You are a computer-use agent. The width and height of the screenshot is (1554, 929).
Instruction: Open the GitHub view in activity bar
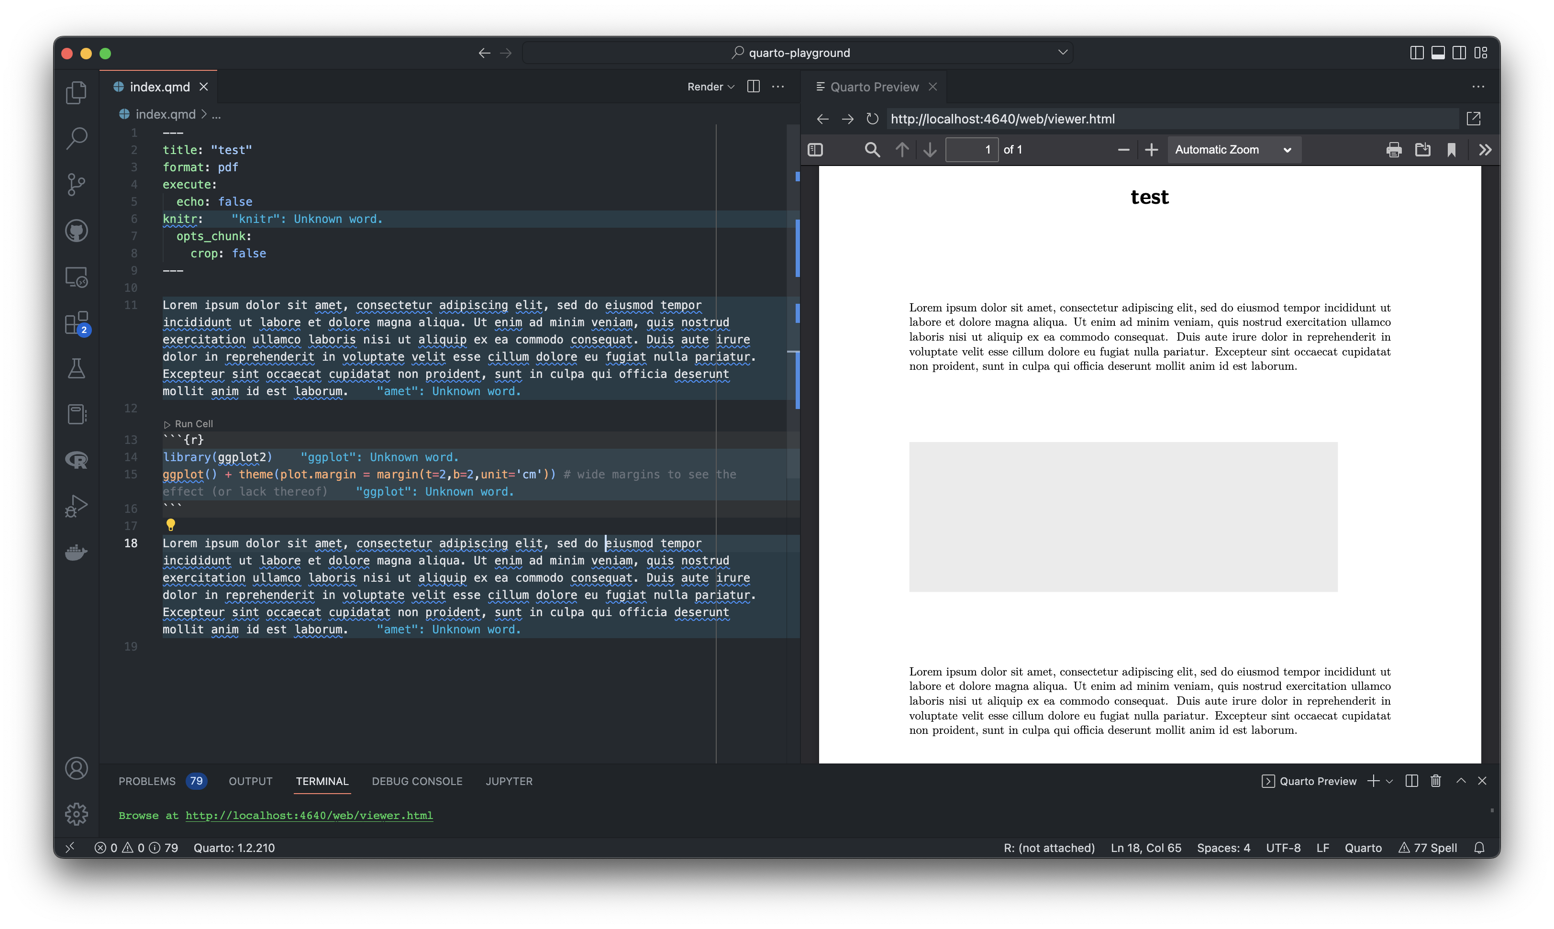pos(77,231)
